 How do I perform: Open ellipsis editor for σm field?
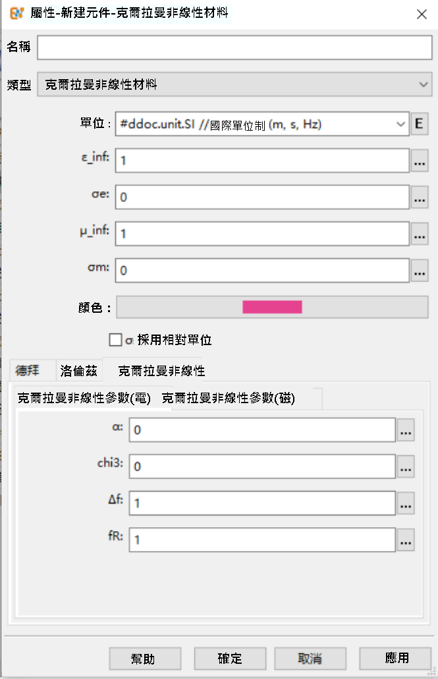tap(419, 271)
